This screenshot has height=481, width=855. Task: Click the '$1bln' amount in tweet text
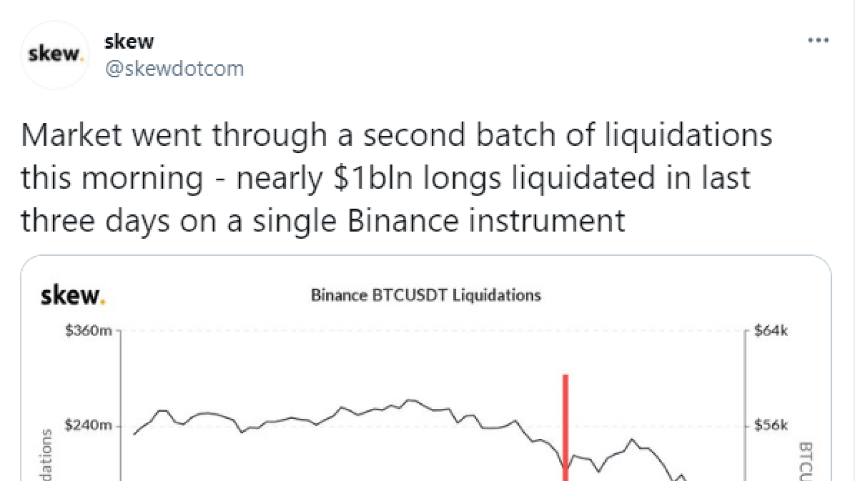(x=373, y=178)
